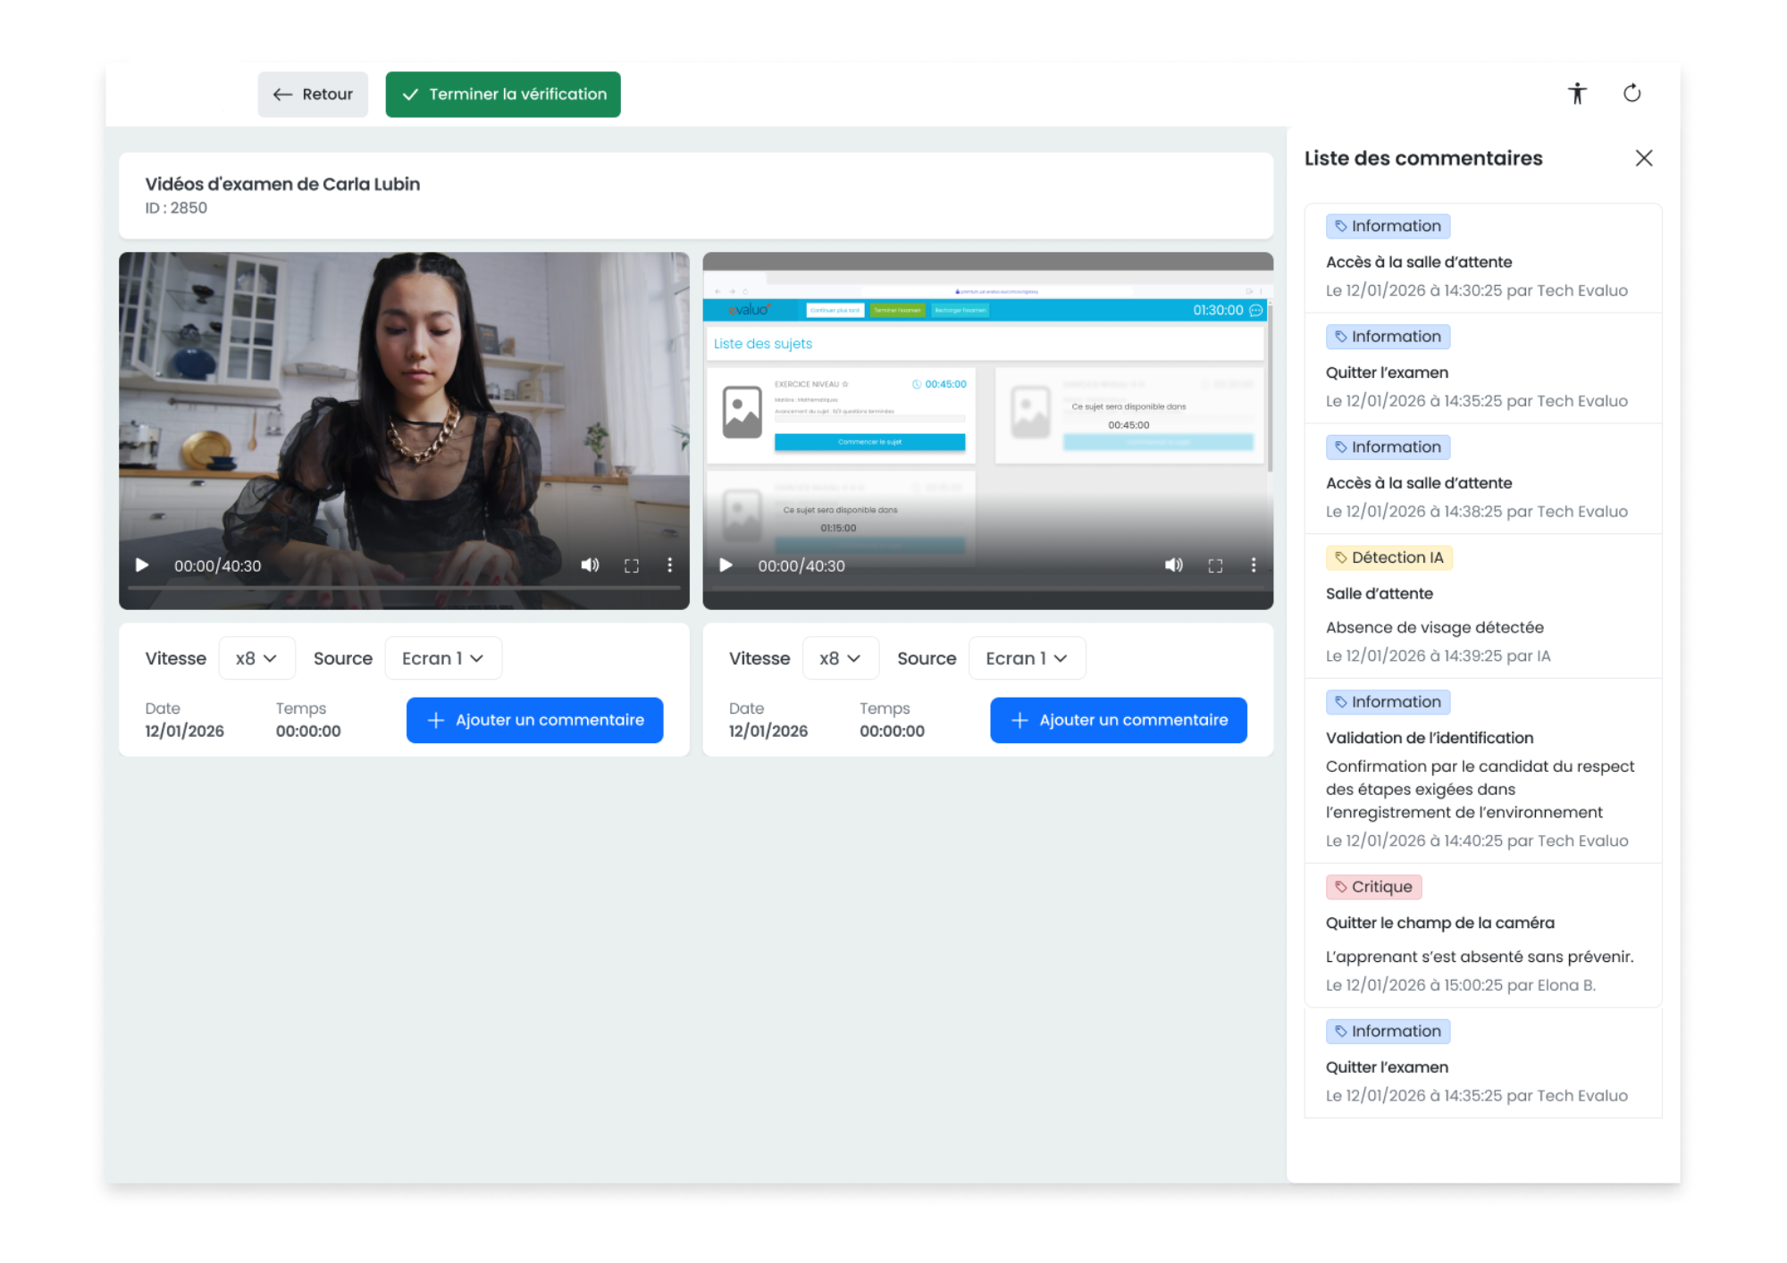Click the Retour back button
Image resolution: width=1787 pixels, height=1263 pixels.
point(313,95)
